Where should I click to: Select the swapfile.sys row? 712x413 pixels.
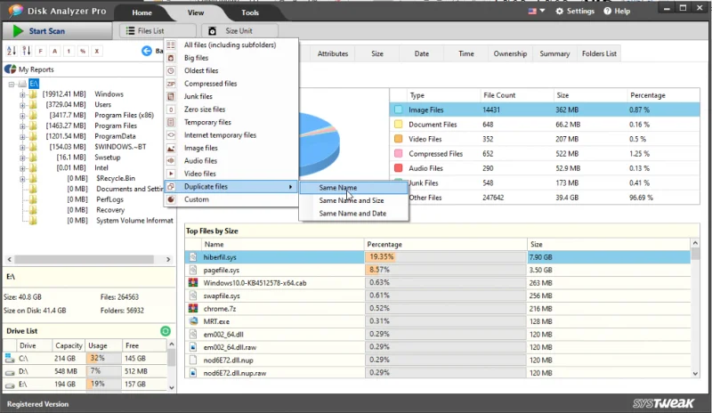click(438, 296)
